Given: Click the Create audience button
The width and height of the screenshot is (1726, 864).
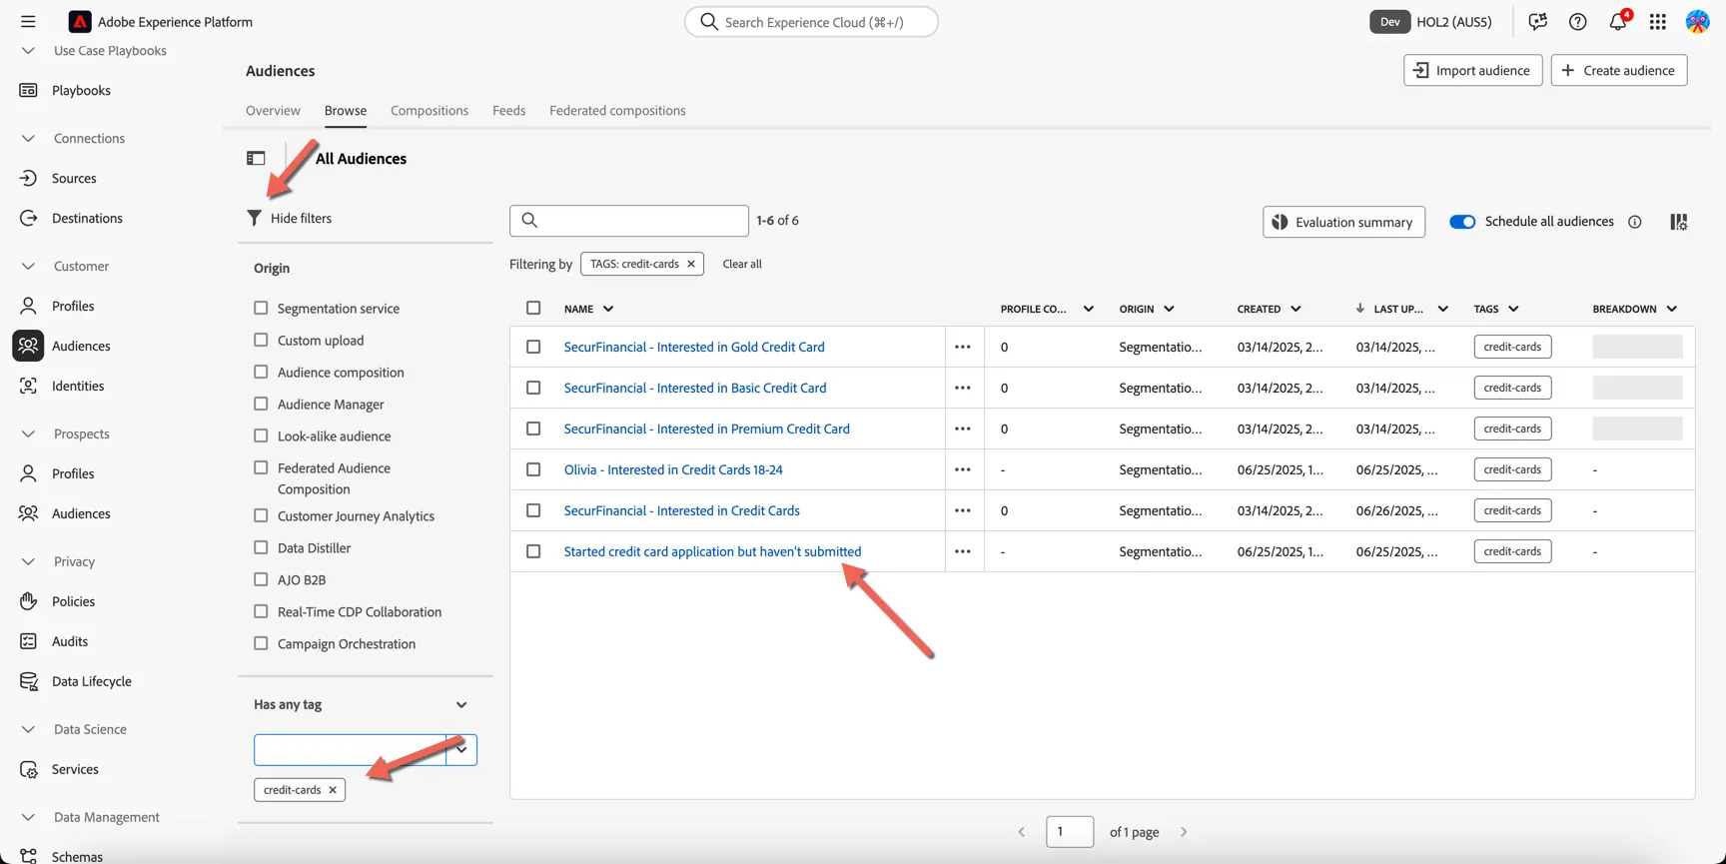Looking at the screenshot, I should (x=1619, y=70).
